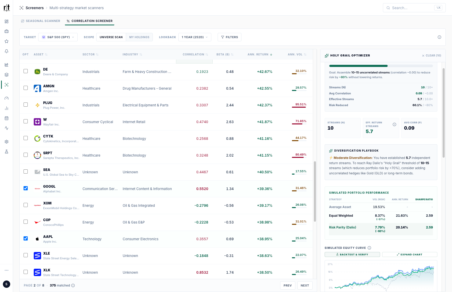The width and height of the screenshot is (452, 292).
Task: Check the AMGN row checkbox
Action: pos(26,88)
